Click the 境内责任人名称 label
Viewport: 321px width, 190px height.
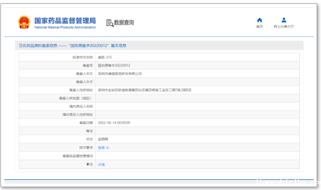point(81,106)
